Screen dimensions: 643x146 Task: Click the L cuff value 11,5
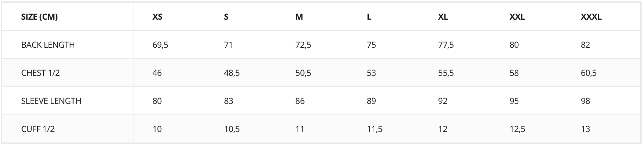point(374,129)
